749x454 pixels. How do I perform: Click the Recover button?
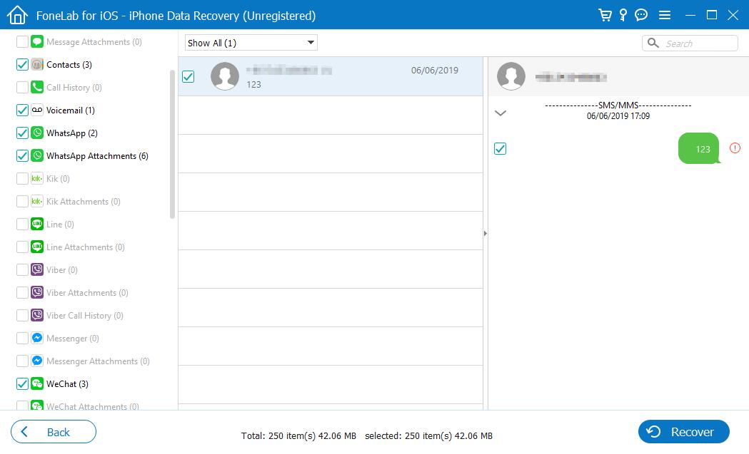click(x=683, y=432)
